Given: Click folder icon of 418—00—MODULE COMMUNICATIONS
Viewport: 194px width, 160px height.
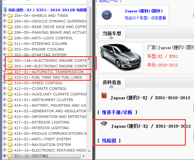Looking at the screenshot, I should pos(10,133).
